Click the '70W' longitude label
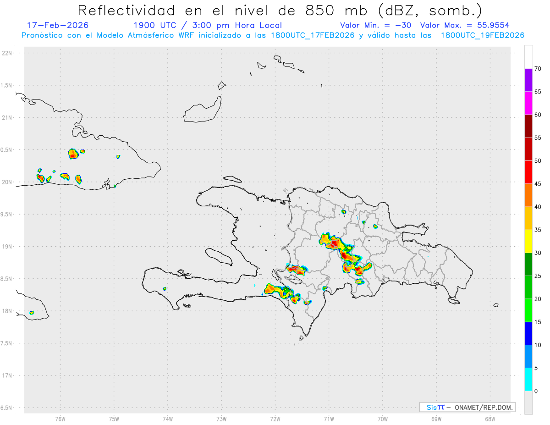Image resolution: width=550 pixels, height=425 pixels. pos(383,419)
